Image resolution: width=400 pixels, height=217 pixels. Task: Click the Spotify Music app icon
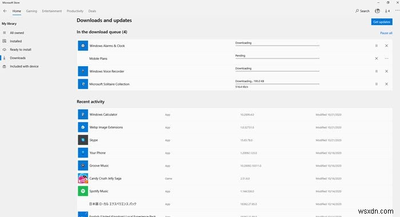point(83,191)
